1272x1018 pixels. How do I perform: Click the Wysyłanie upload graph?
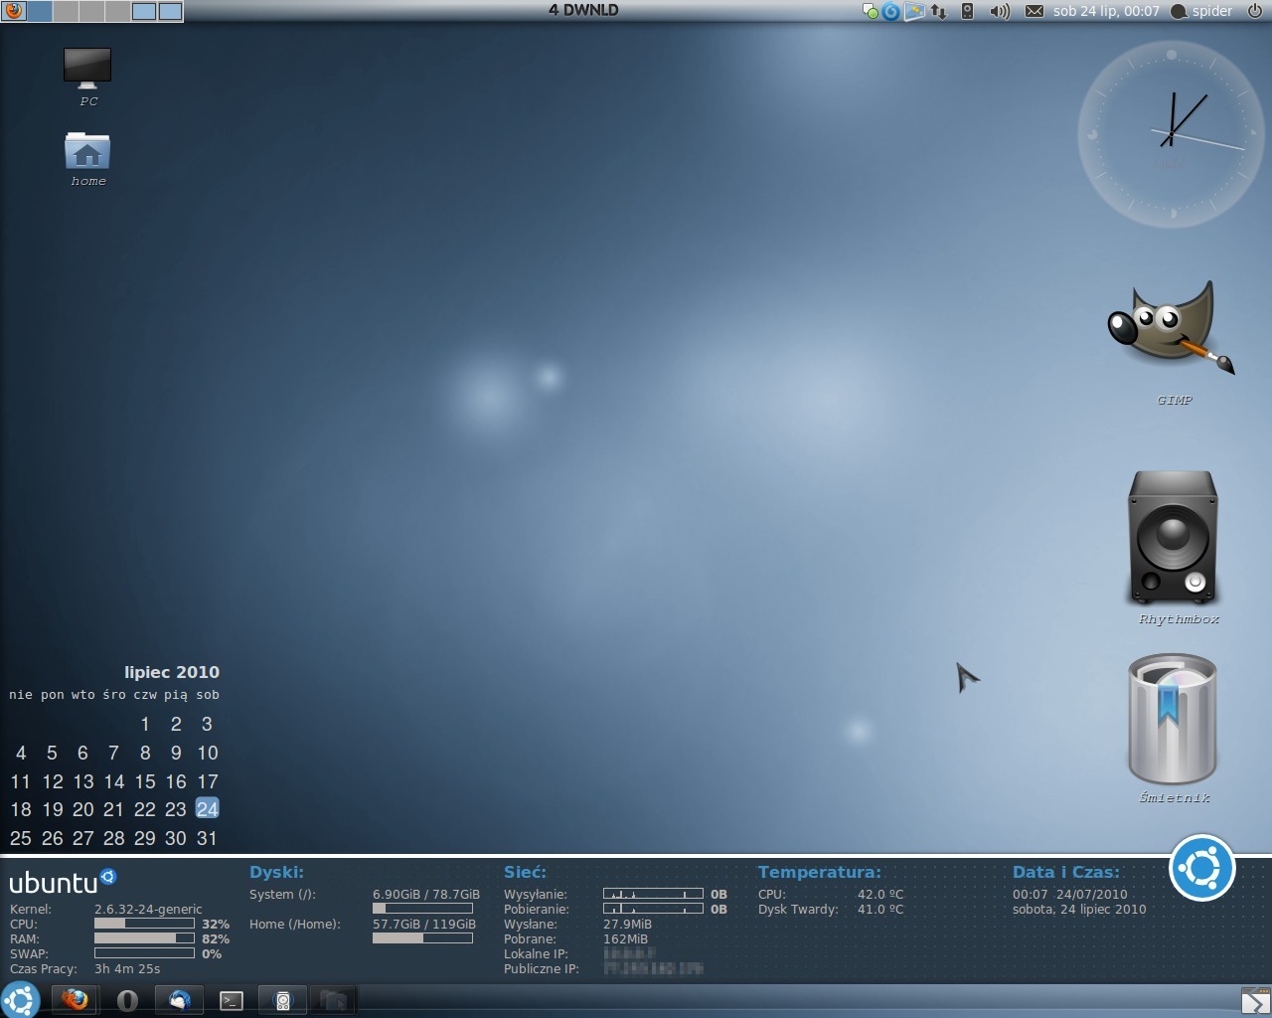[653, 894]
